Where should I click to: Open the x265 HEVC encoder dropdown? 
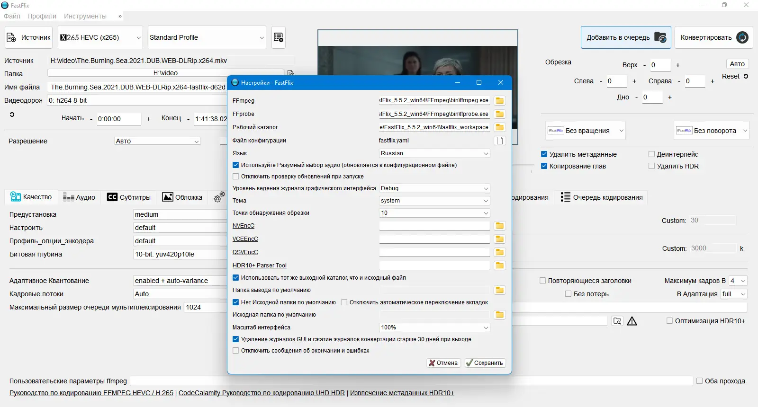[100, 37]
